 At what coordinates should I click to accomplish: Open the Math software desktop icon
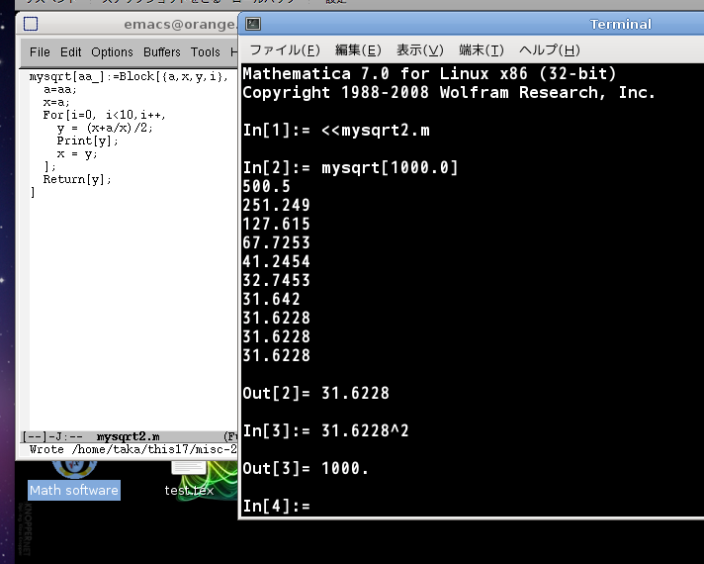[x=74, y=482]
